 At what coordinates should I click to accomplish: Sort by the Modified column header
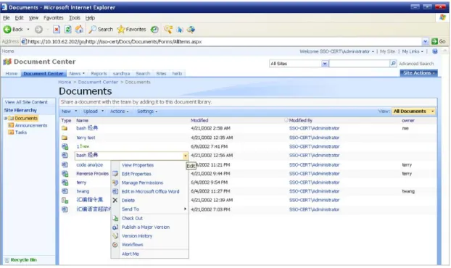click(199, 120)
